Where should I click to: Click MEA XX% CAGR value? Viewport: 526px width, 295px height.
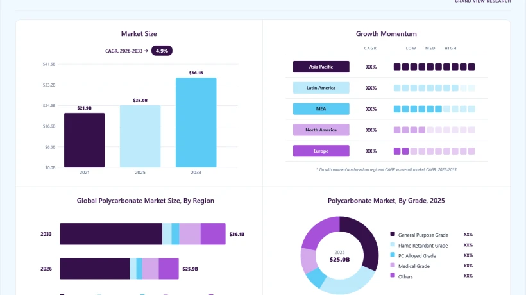point(371,109)
